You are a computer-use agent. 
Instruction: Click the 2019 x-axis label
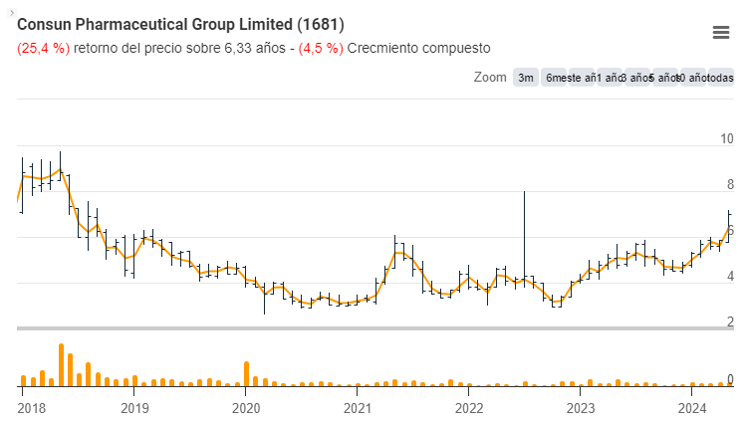tap(134, 408)
